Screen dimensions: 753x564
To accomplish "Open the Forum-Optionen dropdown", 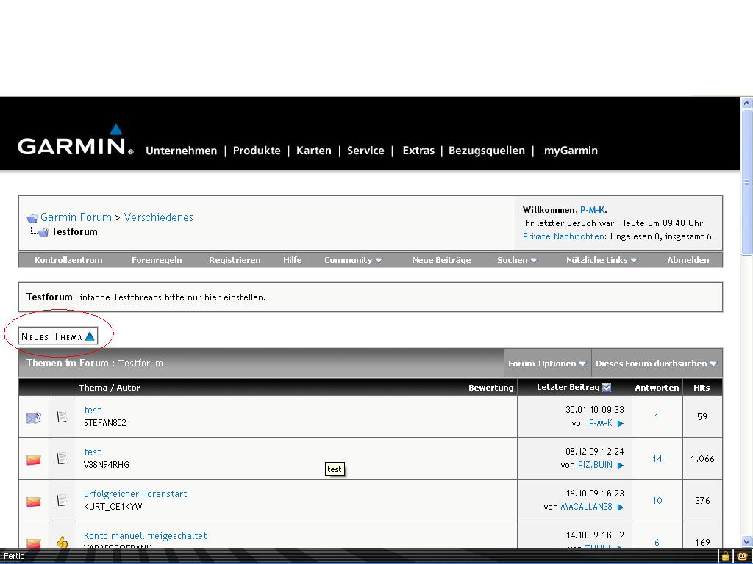I will pyautogui.click(x=546, y=364).
